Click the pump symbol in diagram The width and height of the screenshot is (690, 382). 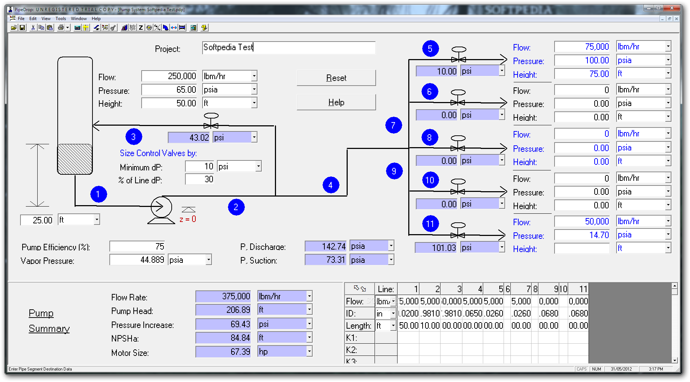coord(161,210)
